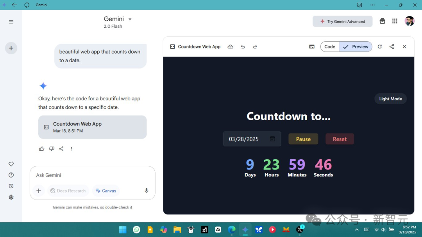Open the Countdown Web App card in chat
The width and height of the screenshot is (422, 237).
[x=92, y=127]
